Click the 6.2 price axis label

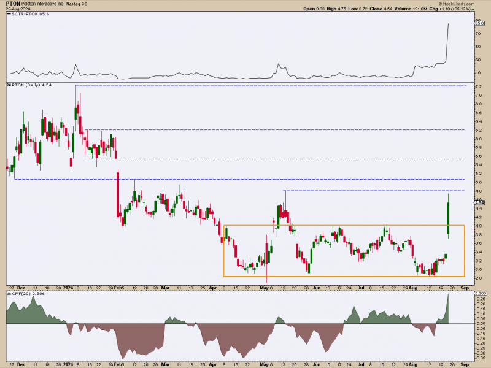[479, 130]
